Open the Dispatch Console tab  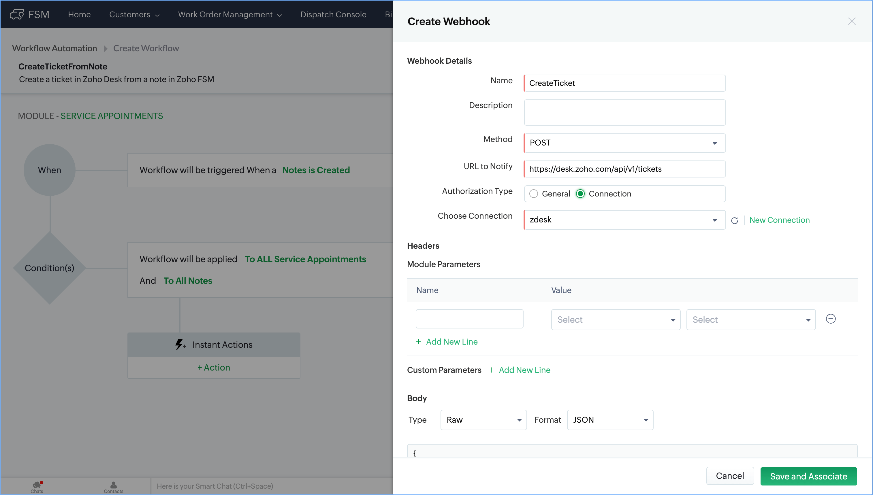coord(333,14)
